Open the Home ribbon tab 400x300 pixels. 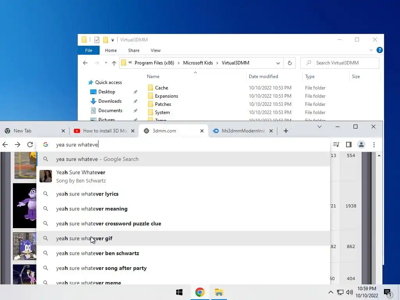tap(111, 50)
